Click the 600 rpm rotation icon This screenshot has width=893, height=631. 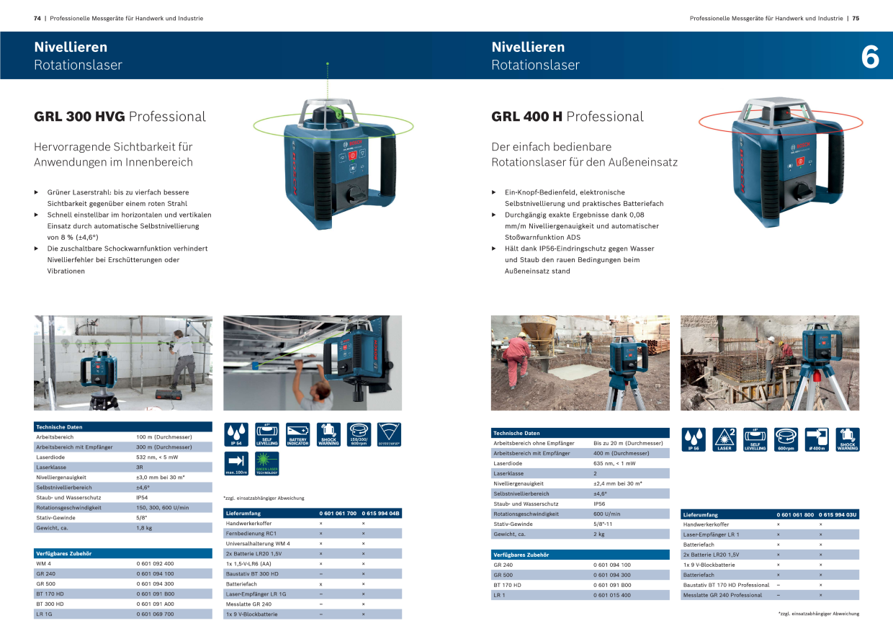[x=786, y=439]
